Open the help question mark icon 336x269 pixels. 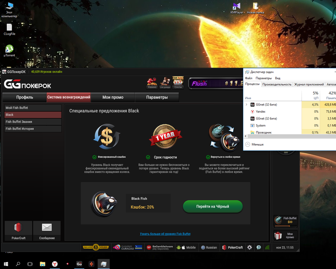tap(259, 247)
